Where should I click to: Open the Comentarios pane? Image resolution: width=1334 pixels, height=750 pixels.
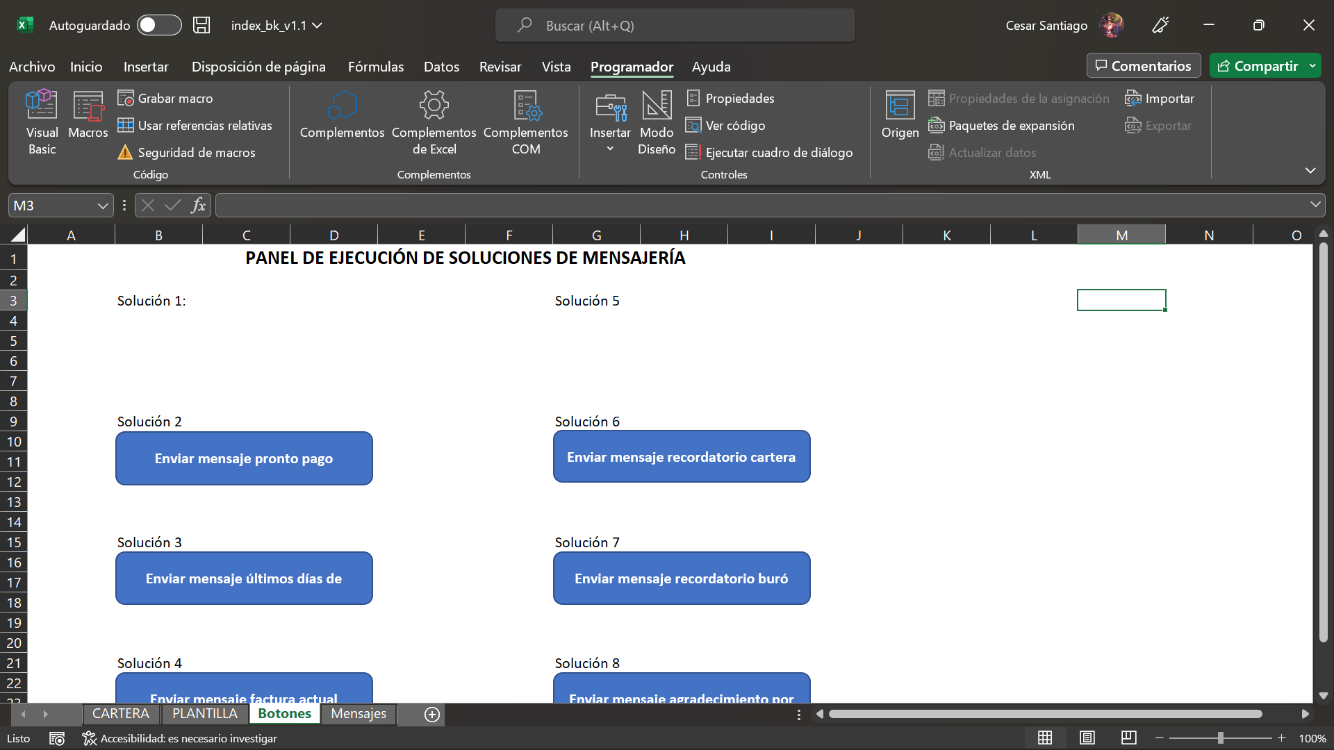pyautogui.click(x=1143, y=65)
